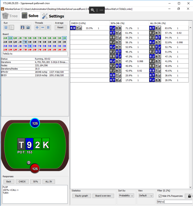Click the Iterations status row
Viewport: 193px width, 206px height.
coord(35,62)
